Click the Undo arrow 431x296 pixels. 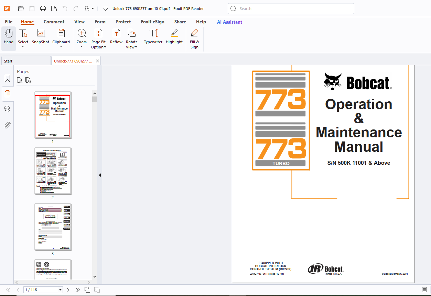tap(65, 9)
